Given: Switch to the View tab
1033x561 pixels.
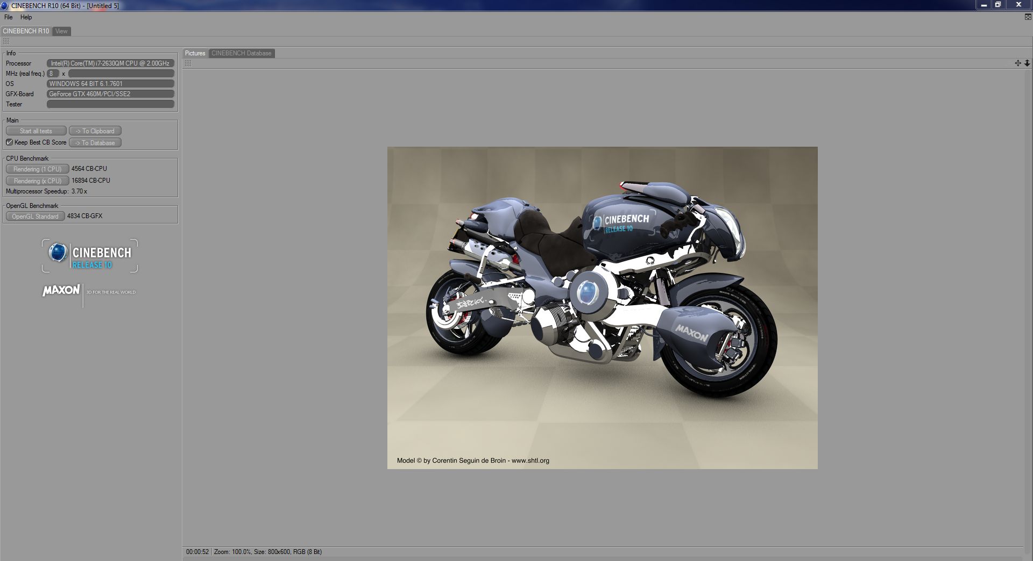Looking at the screenshot, I should coord(61,31).
